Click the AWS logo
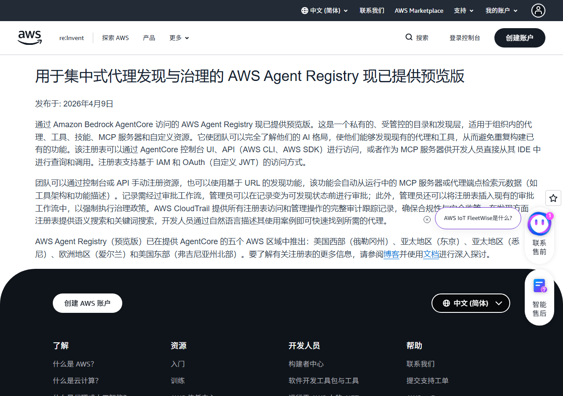 (x=30, y=38)
